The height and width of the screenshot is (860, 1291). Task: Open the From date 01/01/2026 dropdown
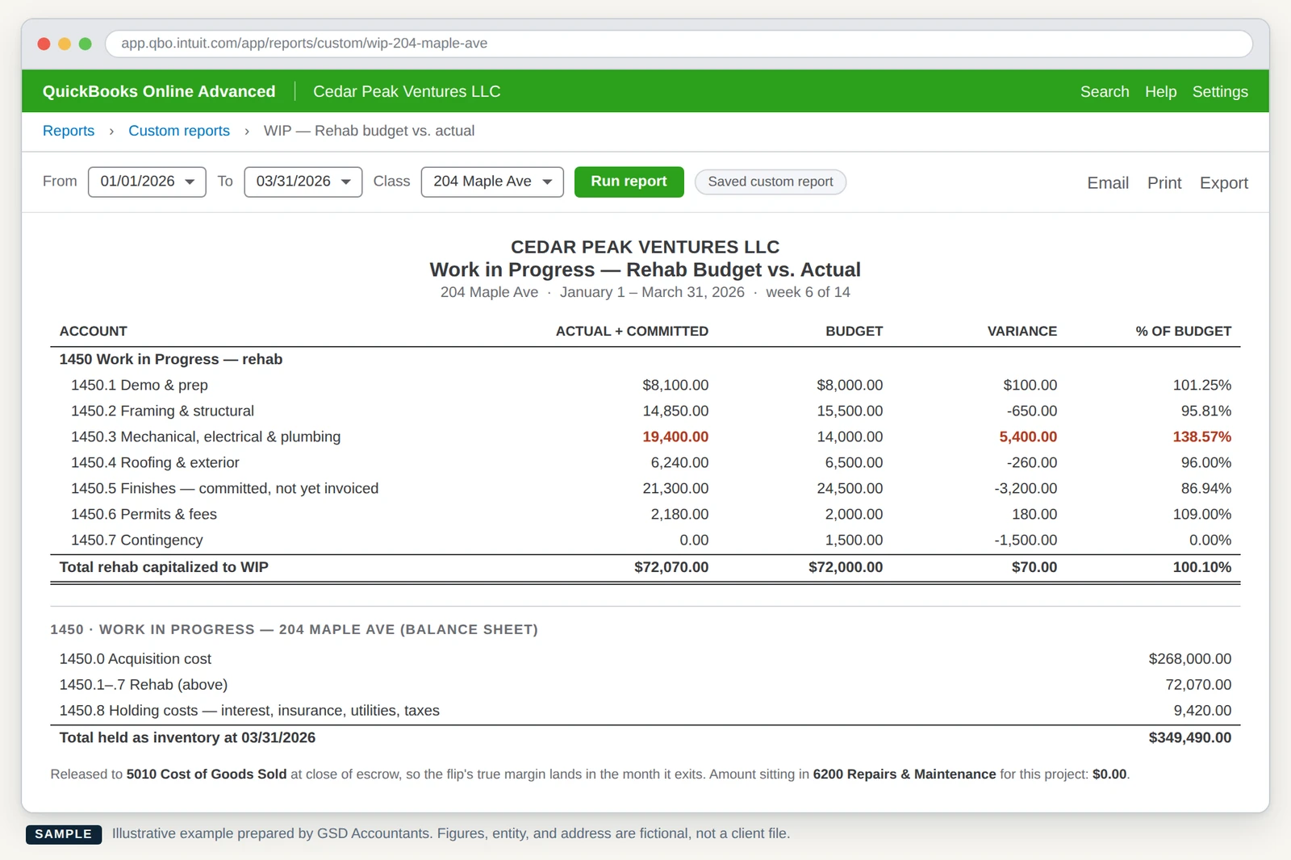click(x=147, y=182)
